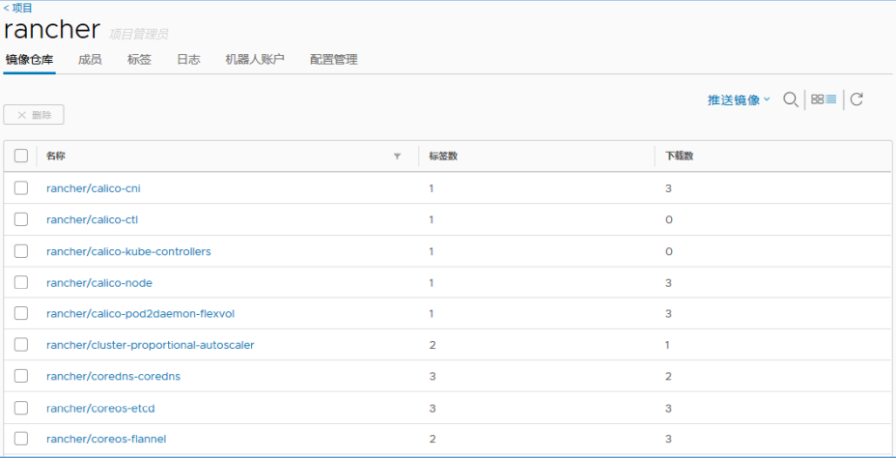Open rancher/calico-ctl repository link
The height and width of the screenshot is (458, 896).
coord(92,219)
